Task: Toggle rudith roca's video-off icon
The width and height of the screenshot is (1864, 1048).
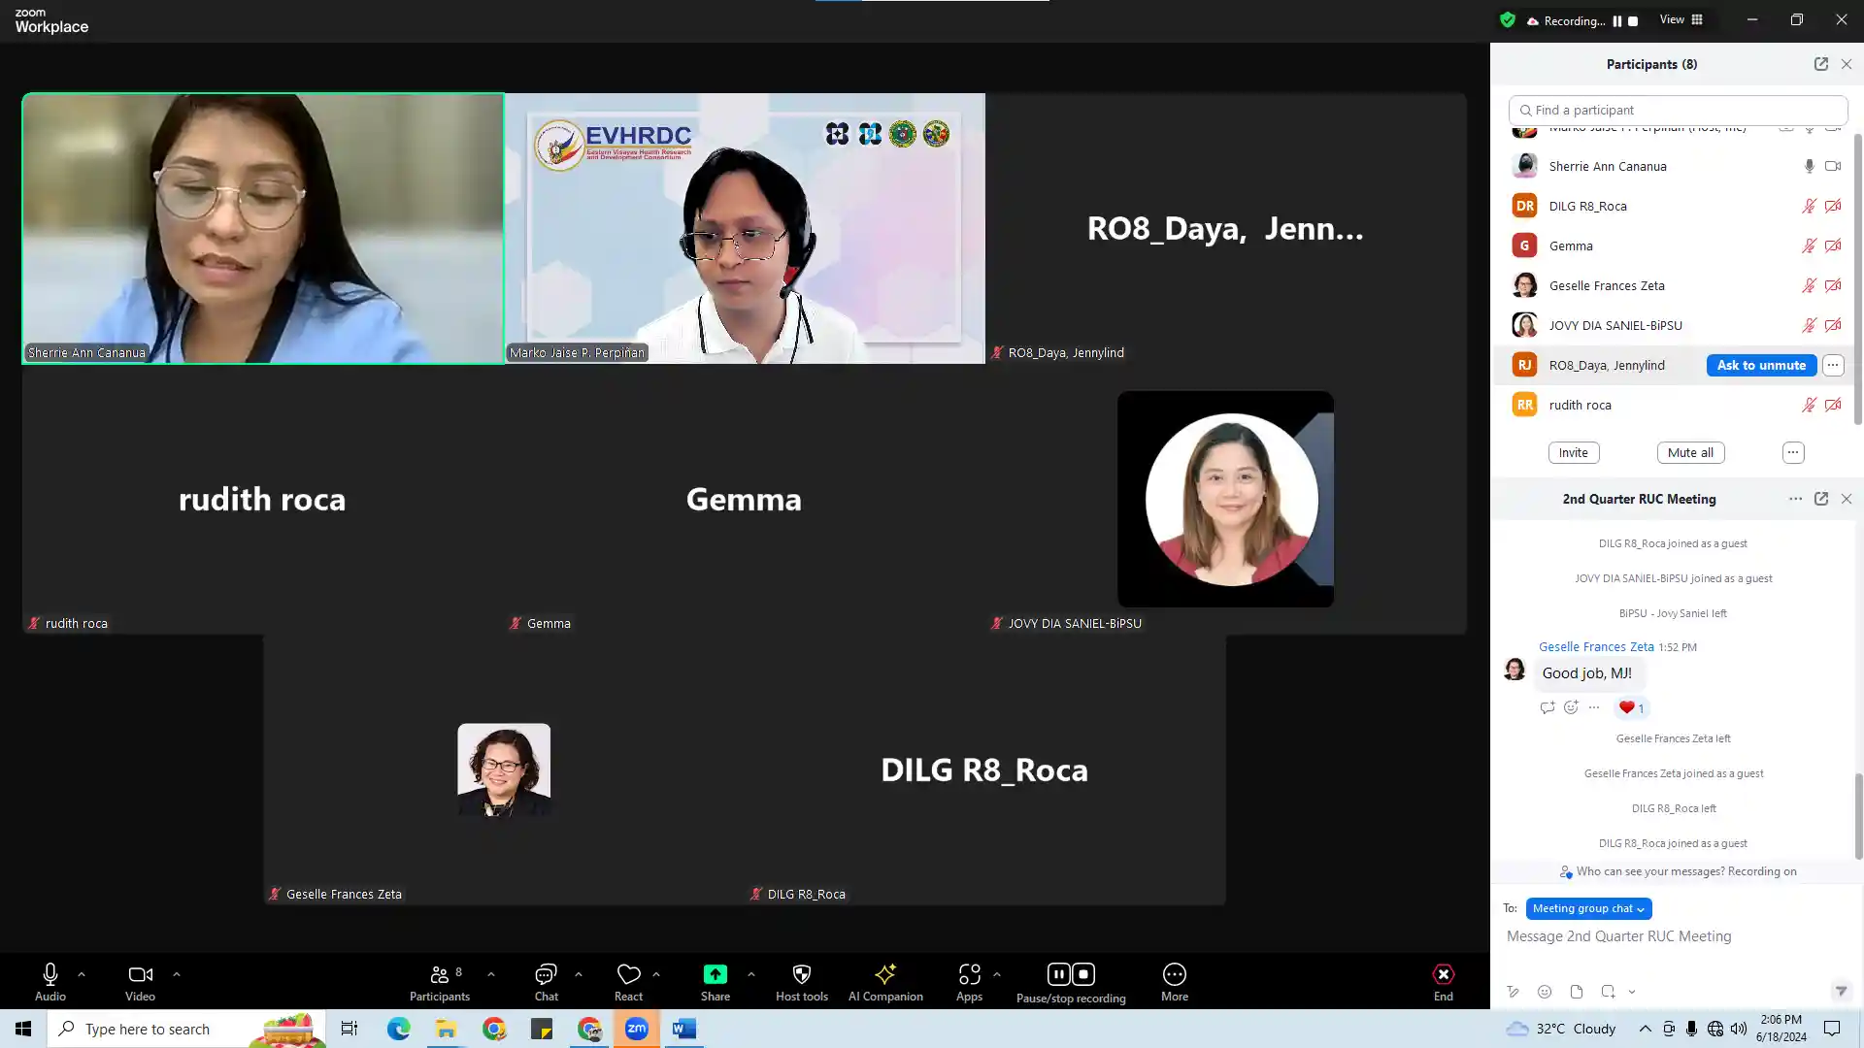Action: point(1833,405)
